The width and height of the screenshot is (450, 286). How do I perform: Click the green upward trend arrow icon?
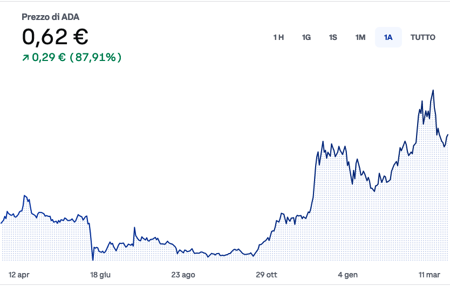[x=25, y=57]
